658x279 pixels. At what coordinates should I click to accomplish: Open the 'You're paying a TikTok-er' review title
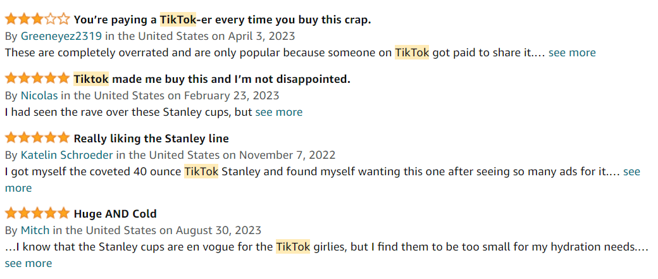pos(222,20)
